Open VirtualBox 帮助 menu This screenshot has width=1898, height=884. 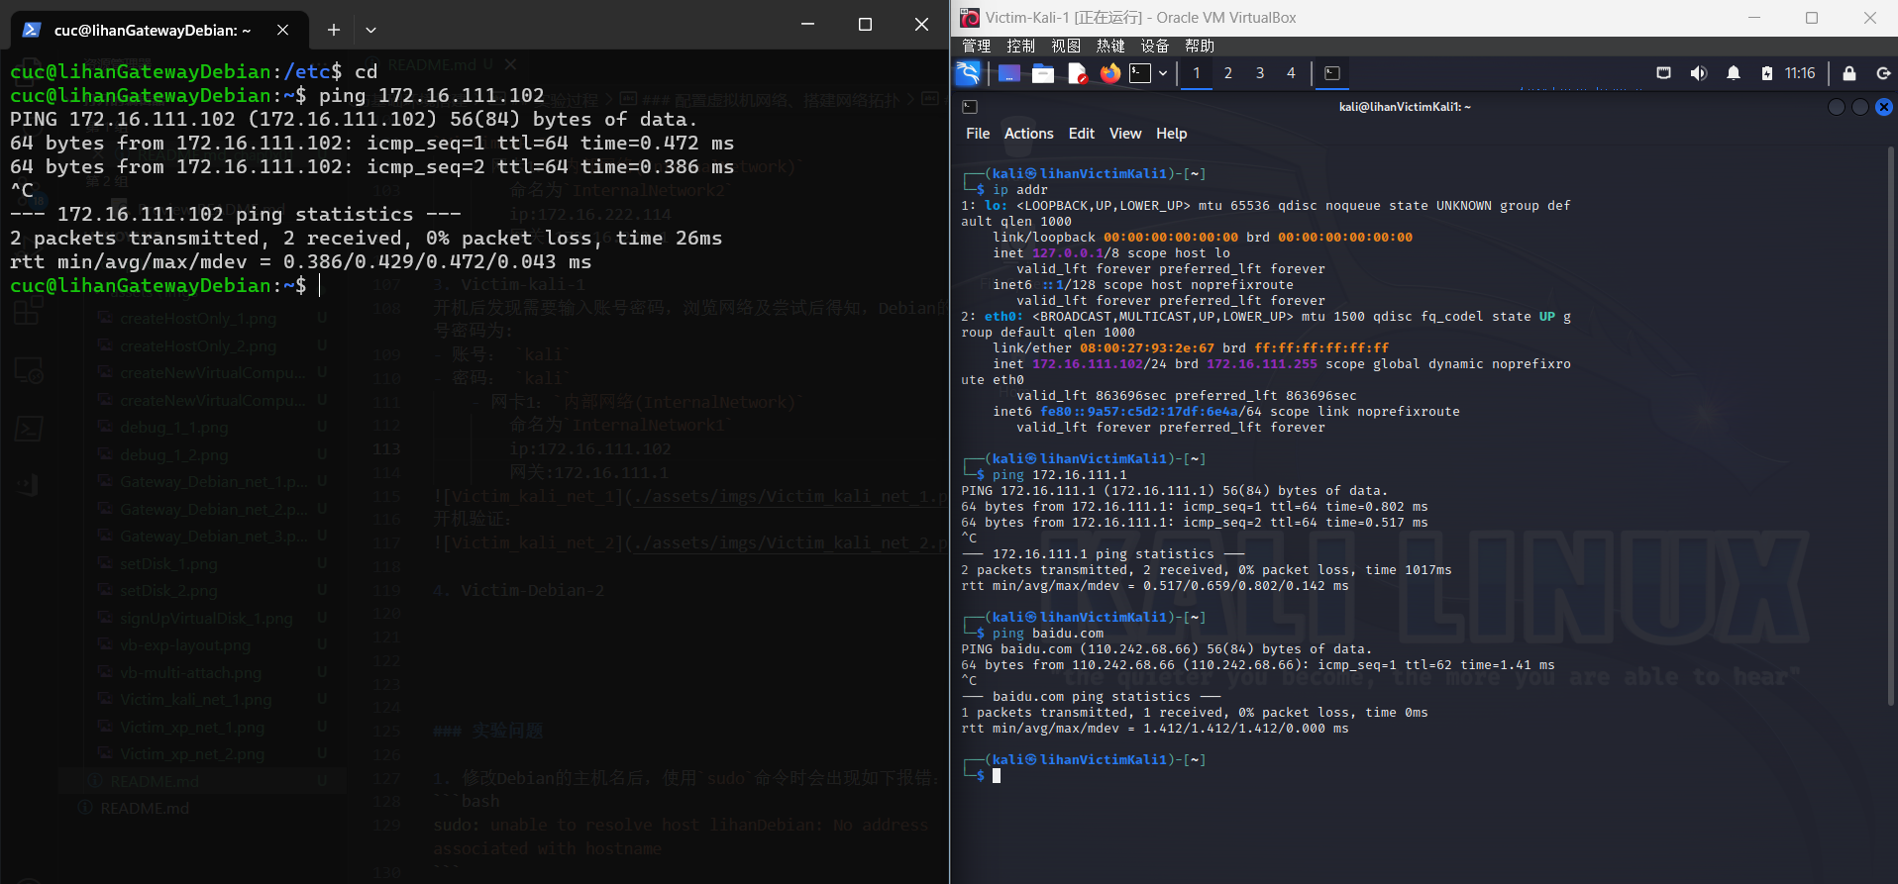[x=1199, y=47]
